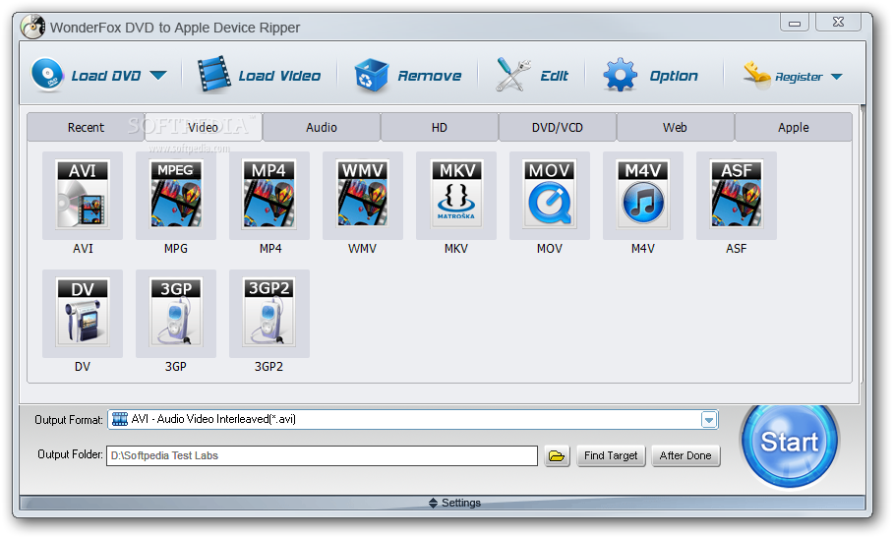Expand the Settings bar at the bottom
Viewport: 893px width, 538px height.
(x=442, y=503)
